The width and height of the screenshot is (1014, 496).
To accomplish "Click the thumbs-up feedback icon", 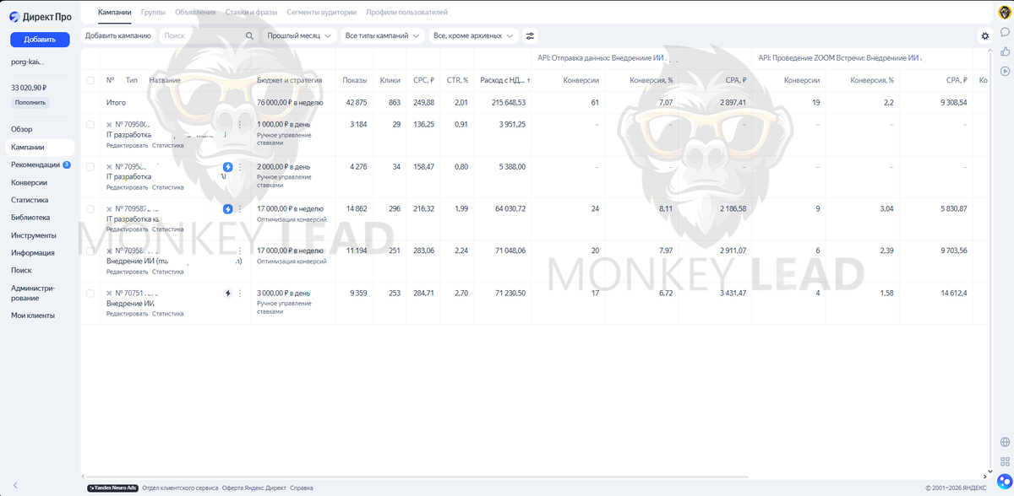I will (1005, 51).
